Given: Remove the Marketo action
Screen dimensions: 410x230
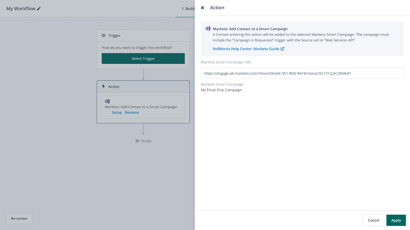Looking at the screenshot, I should (x=132, y=112).
